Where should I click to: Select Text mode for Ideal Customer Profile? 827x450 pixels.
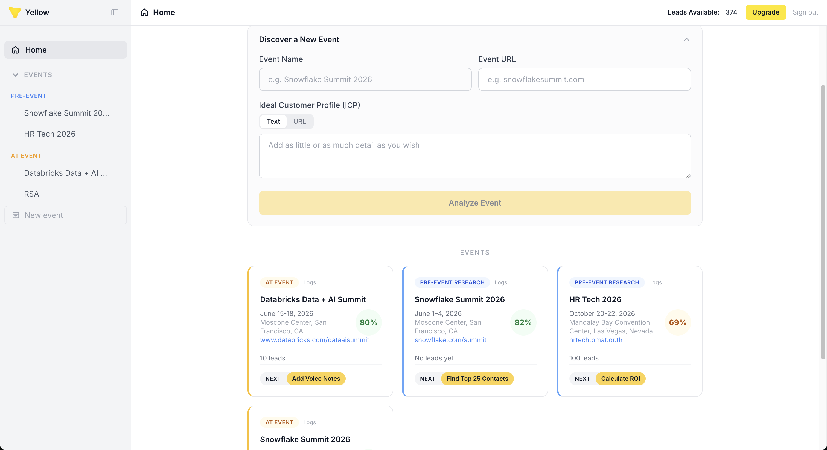click(x=273, y=121)
